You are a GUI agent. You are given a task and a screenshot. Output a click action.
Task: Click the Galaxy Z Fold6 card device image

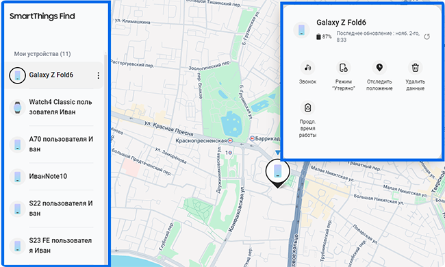[x=301, y=30]
